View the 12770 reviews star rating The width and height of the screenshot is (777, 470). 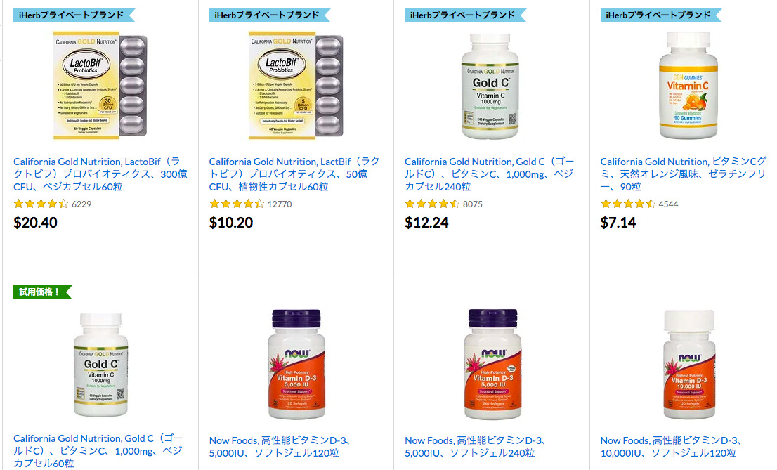[237, 204]
